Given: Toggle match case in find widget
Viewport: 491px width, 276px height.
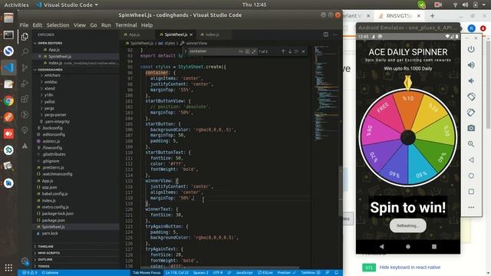Looking at the screenshot, I should pyautogui.click(x=241, y=51).
